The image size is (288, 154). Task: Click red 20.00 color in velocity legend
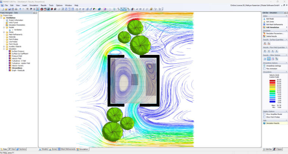272,83
